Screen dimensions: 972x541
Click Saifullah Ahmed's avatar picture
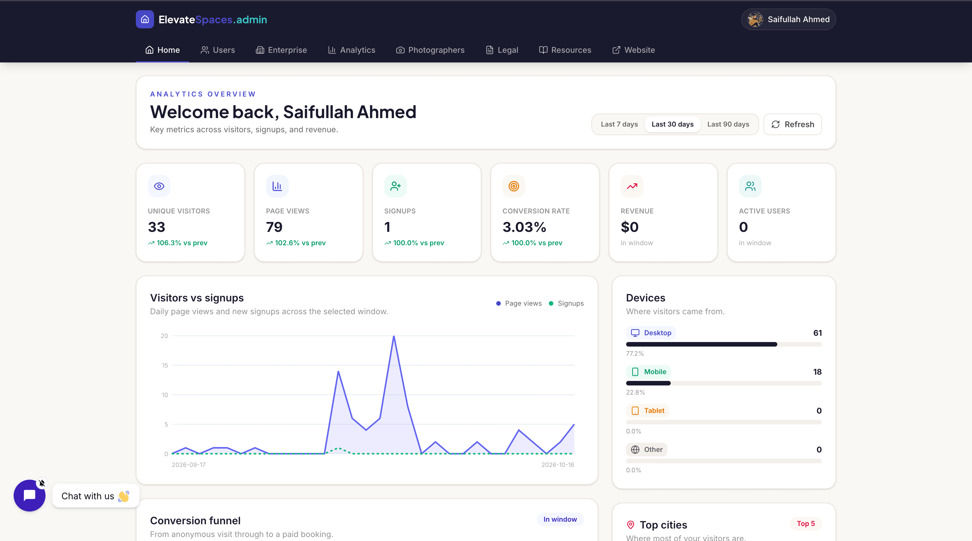[x=755, y=19]
